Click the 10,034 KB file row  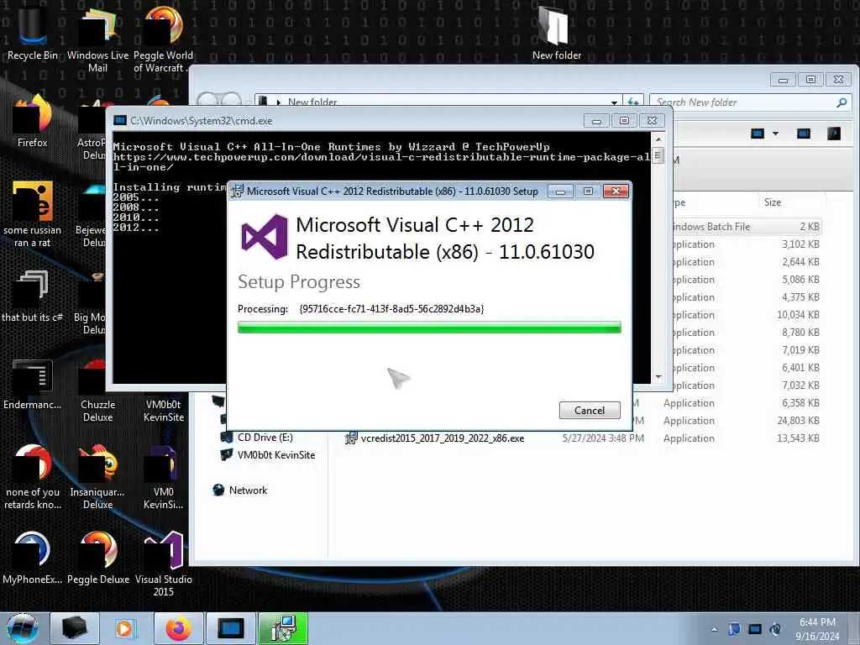point(747,315)
